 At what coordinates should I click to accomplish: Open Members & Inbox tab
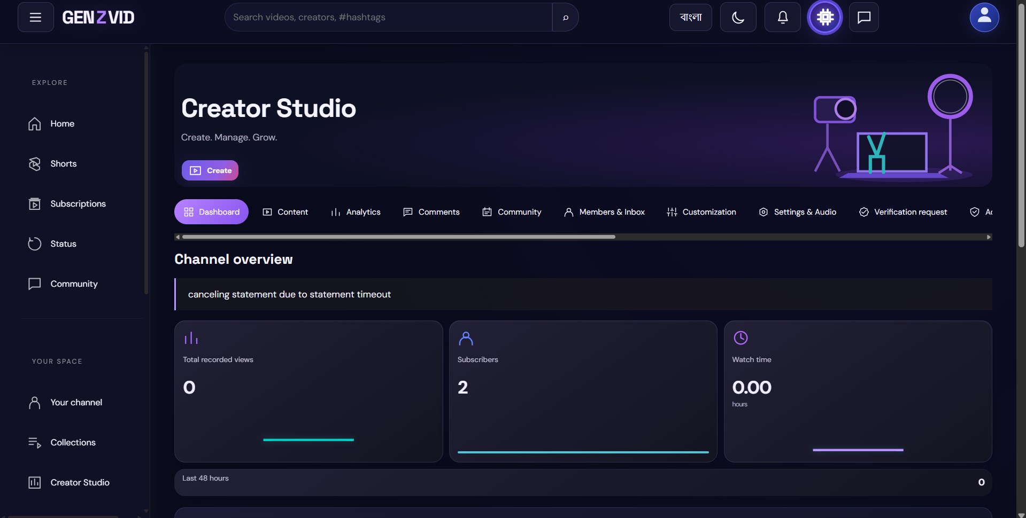click(604, 212)
